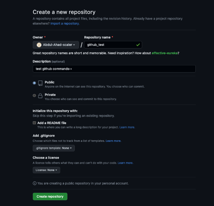Click the Private lock icon

tap(40, 96)
